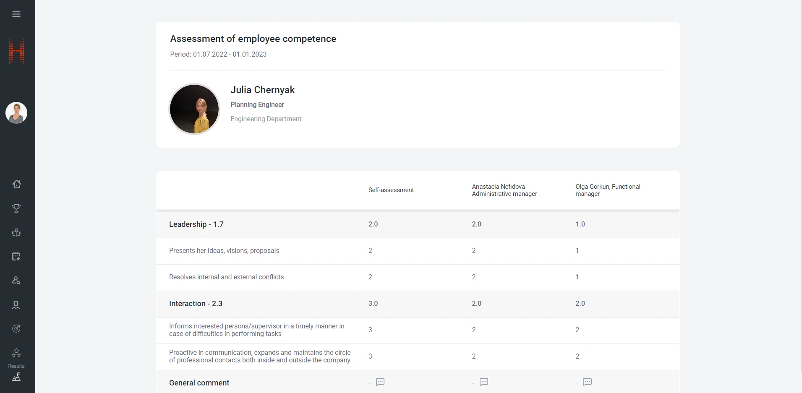
Task: Open Anastacia Nefidova's general comment bubble
Action: point(484,382)
